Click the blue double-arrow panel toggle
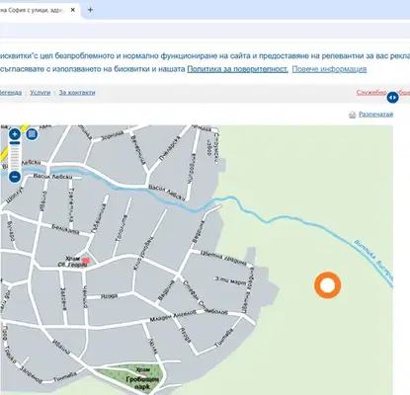The image size is (410, 395). coord(392,98)
